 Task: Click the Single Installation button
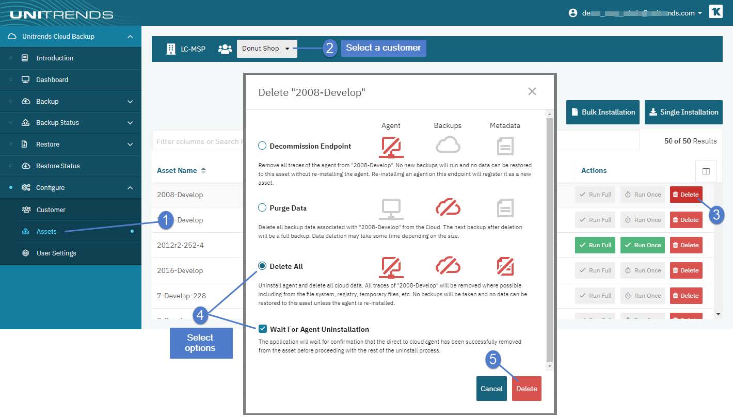click(x=683, y=112)
